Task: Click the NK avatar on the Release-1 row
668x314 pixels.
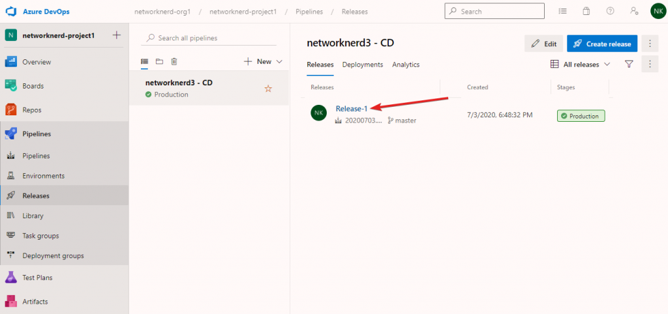Action: tap(318, 113)
